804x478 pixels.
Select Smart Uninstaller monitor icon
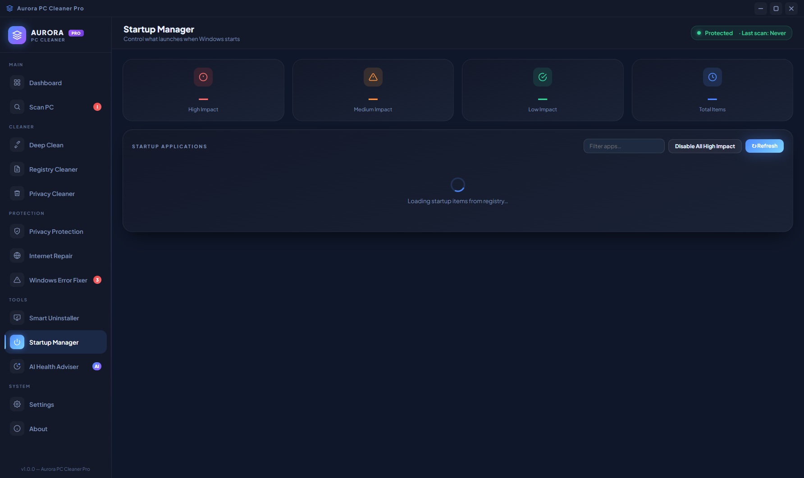(17, 318)
